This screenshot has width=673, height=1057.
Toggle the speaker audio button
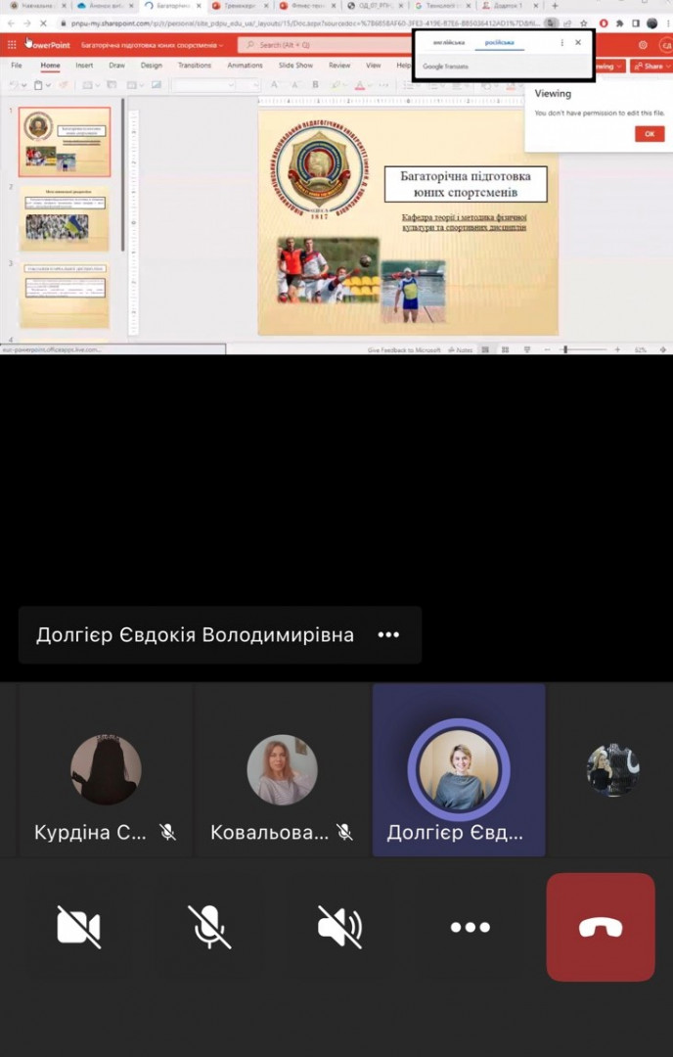[339, 927]
